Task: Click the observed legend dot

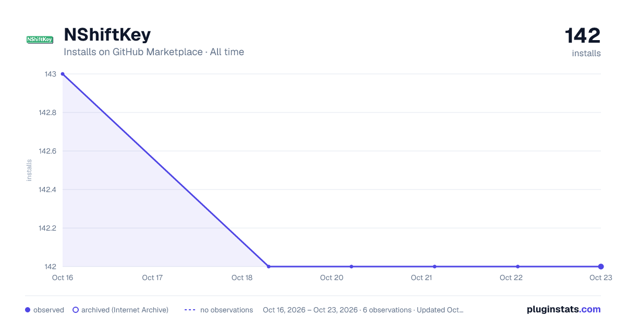Action: (28, 310)
